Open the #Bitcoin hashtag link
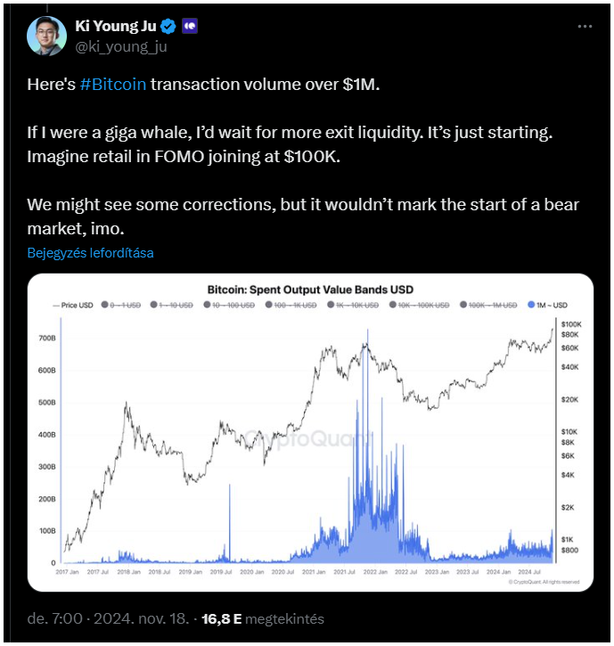The width and height of the screenshot is (614, 646). [x=113, y=84]
